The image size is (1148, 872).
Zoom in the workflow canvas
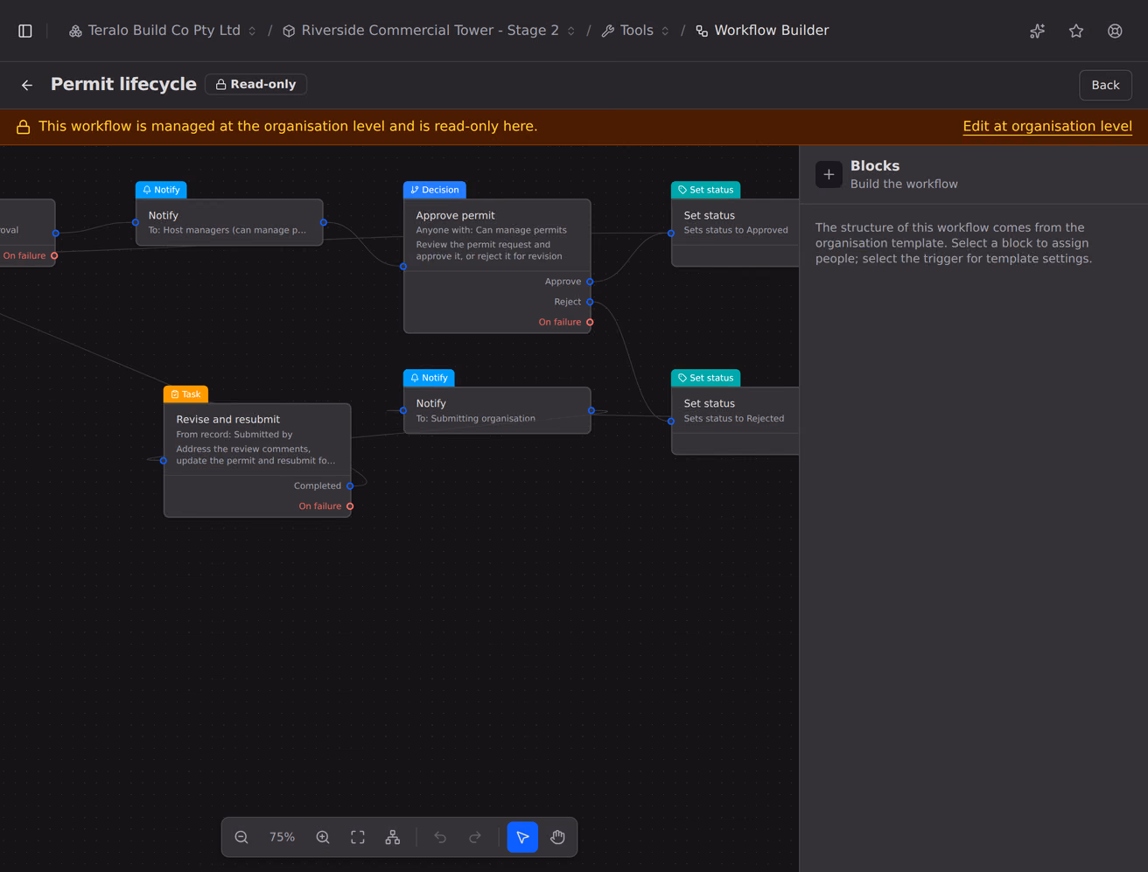pos(323,837)
